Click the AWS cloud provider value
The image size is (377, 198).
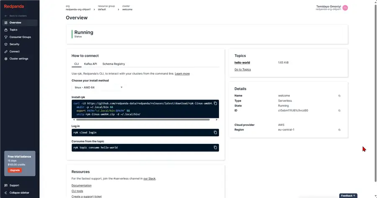point(281,125)
